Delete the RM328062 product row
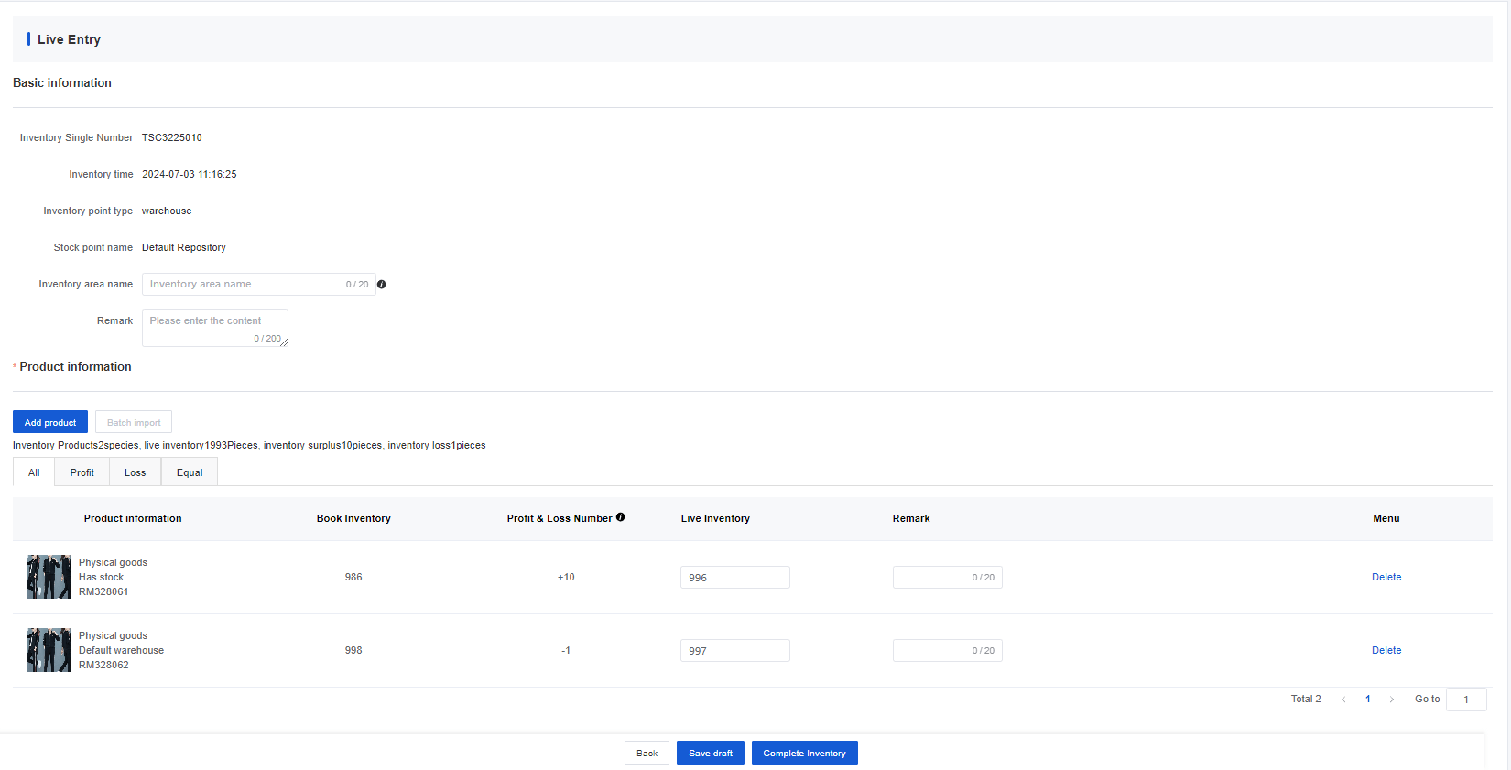 point(1386,650)
